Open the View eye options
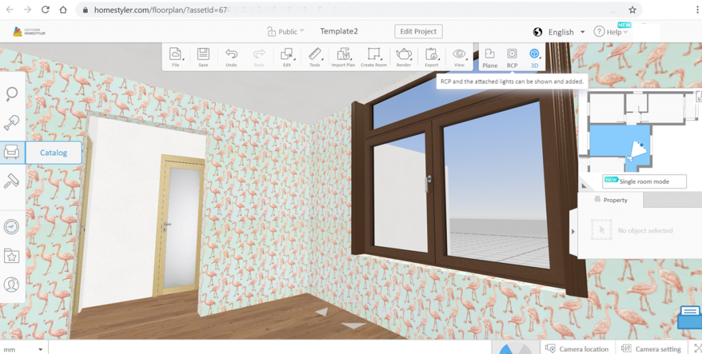This screenshot has width=702, height=354. click(459, 56)
